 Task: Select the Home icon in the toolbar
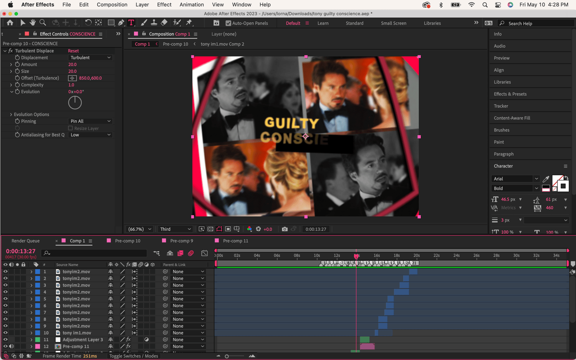click(10, 23)
